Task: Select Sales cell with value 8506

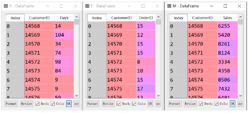Action: click(x=227, y=80)
